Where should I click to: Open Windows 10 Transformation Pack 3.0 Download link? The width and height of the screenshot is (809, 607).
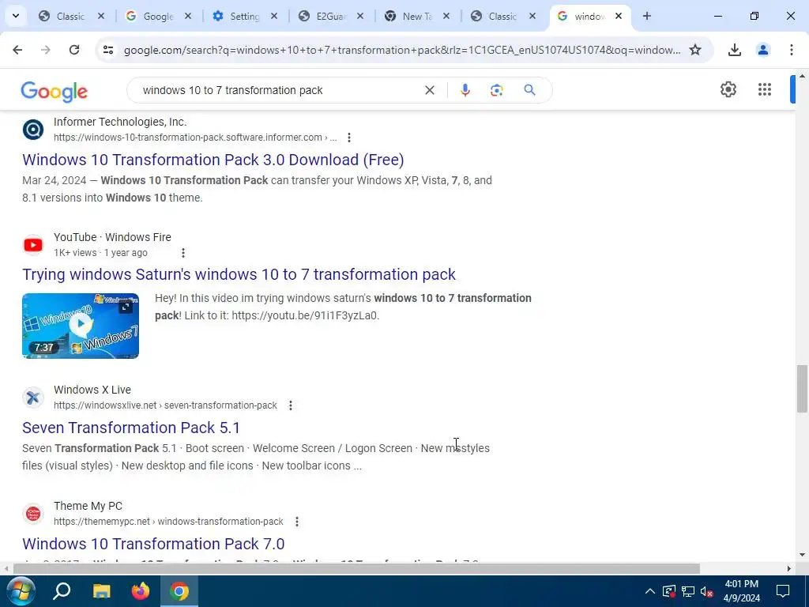[213, 160]
